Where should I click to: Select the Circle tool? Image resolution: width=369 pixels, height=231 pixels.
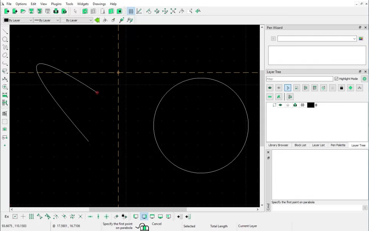click(5, 40)
